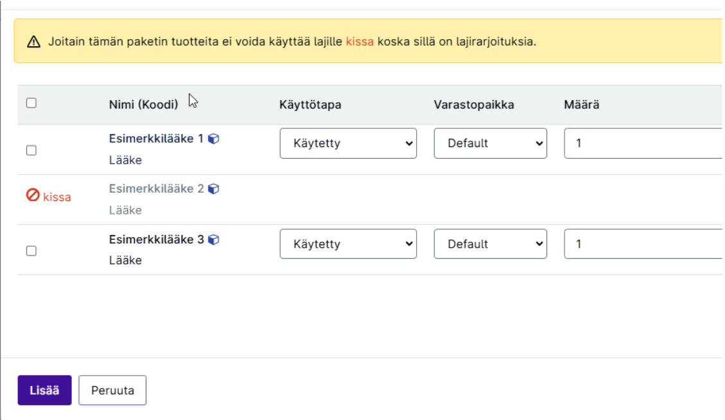Viewport: 725px width, 420px height.
Task: Open Varastopaikka dropdown for Esimerkkilääke 1
Action: coord(490,143)
